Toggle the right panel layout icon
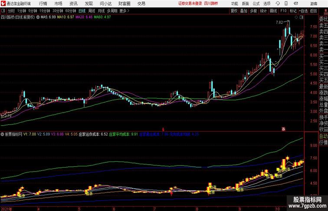Viewport: 328px width, 211px height. tap(302, 17)
